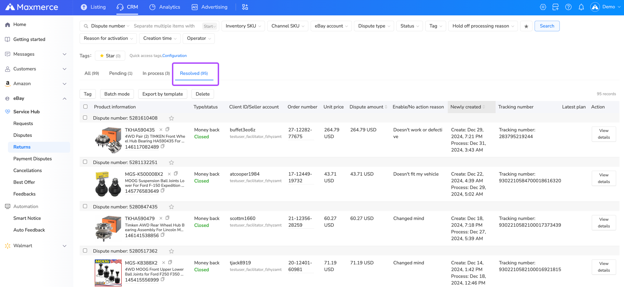Open the help question mark icon
Viewport: 624px width, 287px height.
(569, 7)
